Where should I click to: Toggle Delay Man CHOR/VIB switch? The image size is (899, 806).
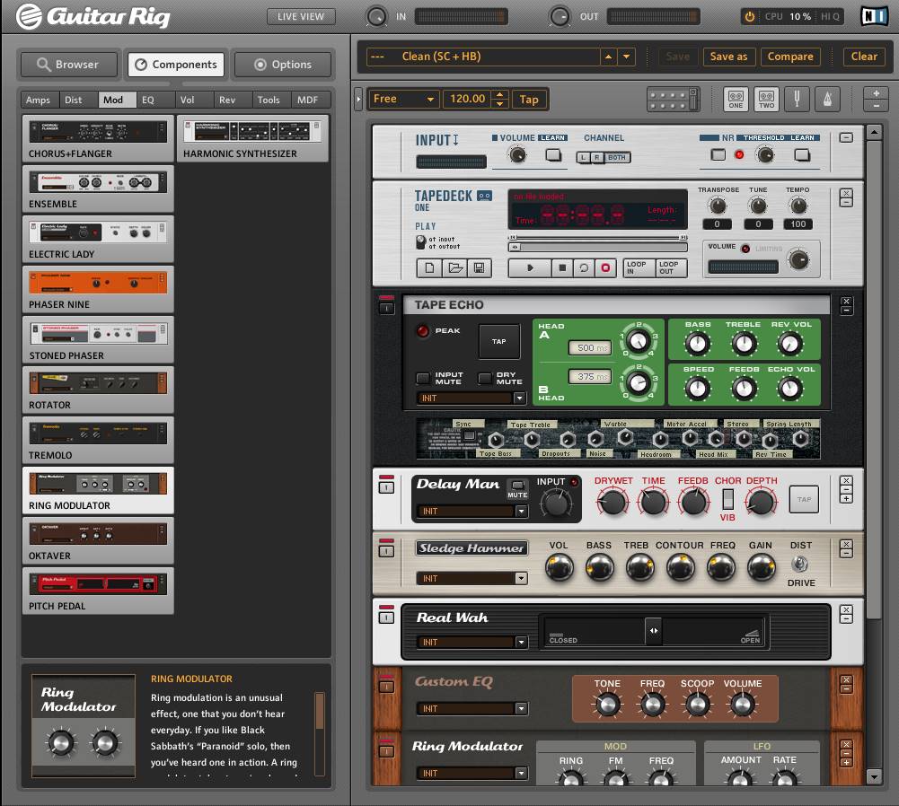click(727, 499)
